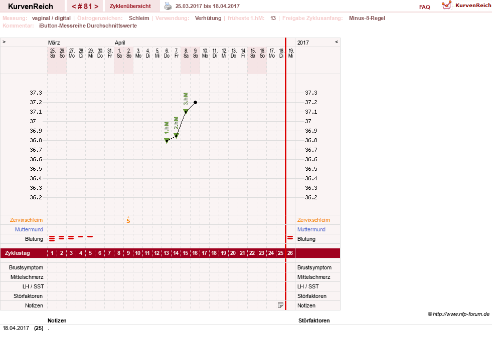Click the Minus-8-Regel value
Screen dimensions: 492x340
367,18
